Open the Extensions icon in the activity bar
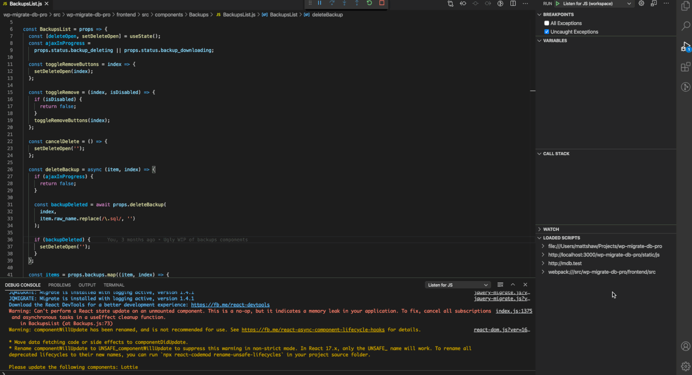This screenshot has height=375, width=692. [x=686, y=67]
